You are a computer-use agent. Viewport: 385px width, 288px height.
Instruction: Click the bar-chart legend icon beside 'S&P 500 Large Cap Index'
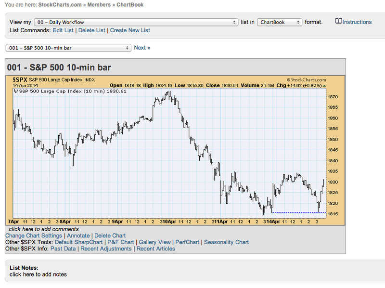point(16,91)
